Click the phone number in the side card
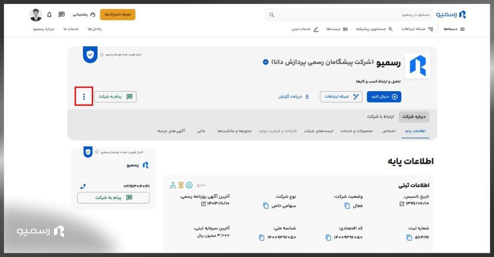The width and height of the screenshot is (494, 257). point(137,187)
